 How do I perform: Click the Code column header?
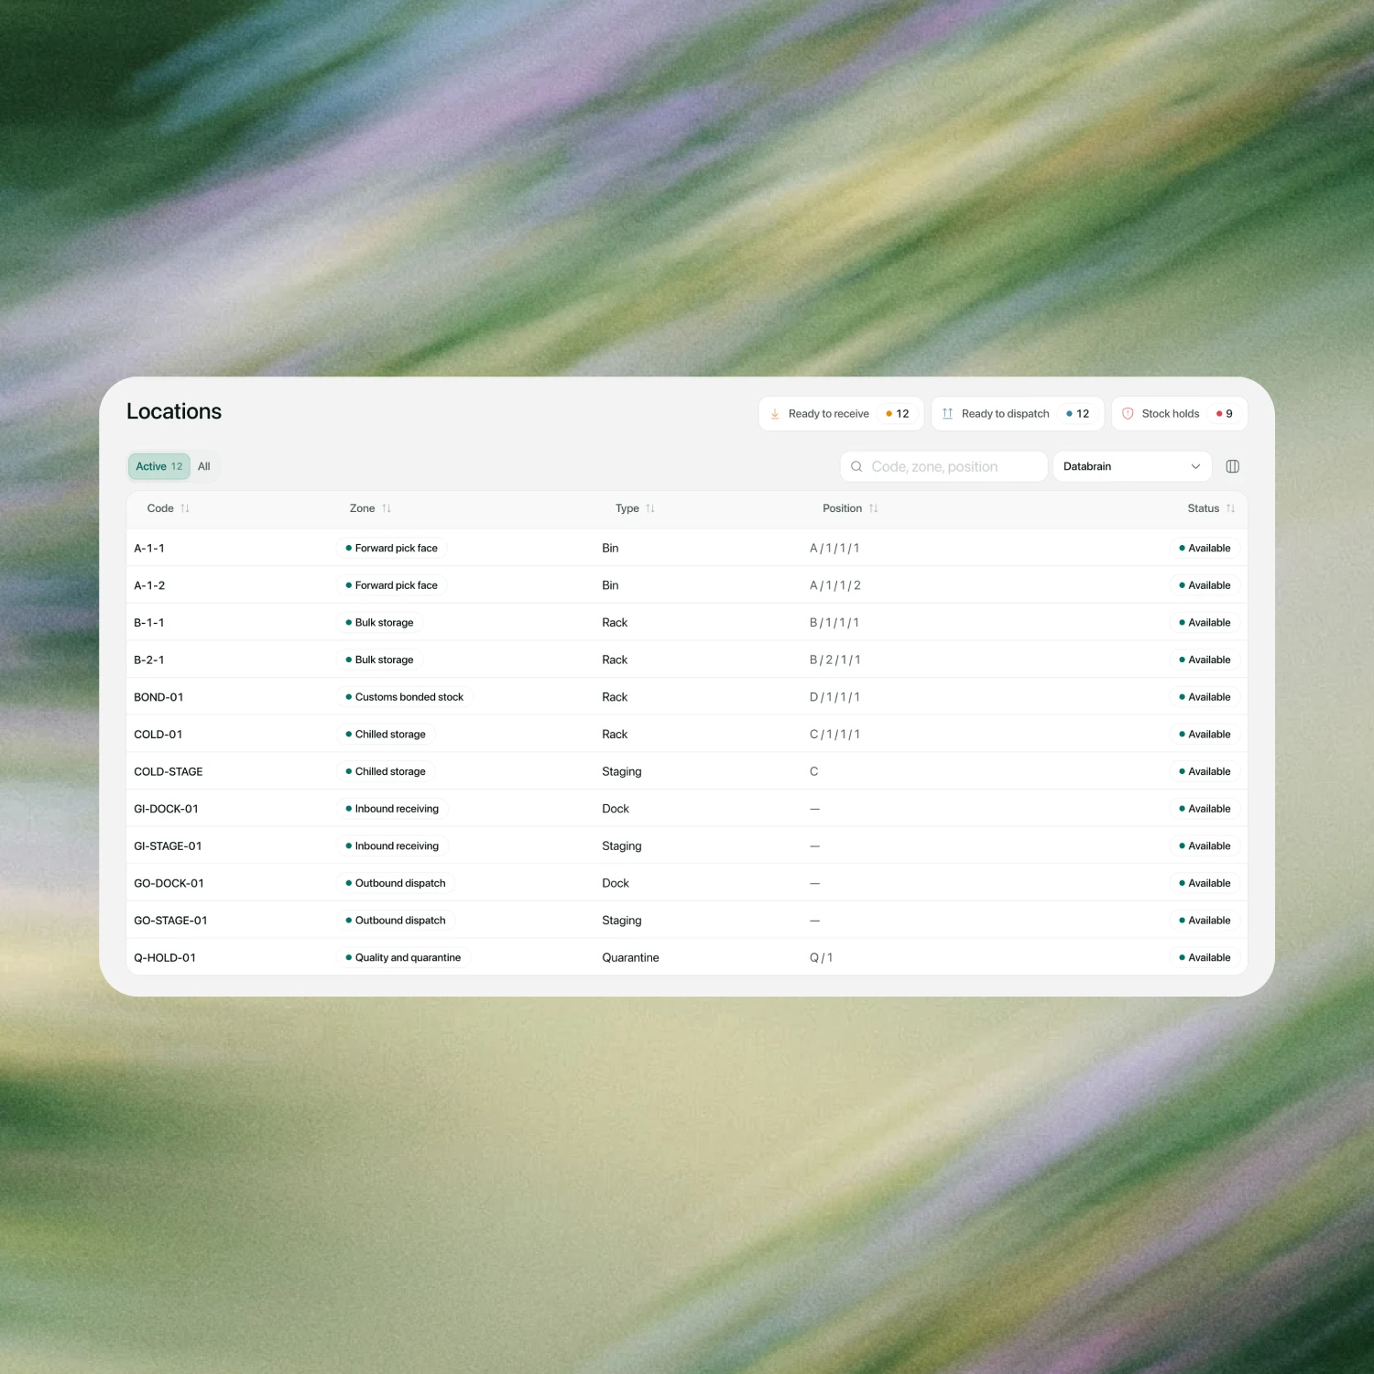pyautogui.click(x=160, y=508)
